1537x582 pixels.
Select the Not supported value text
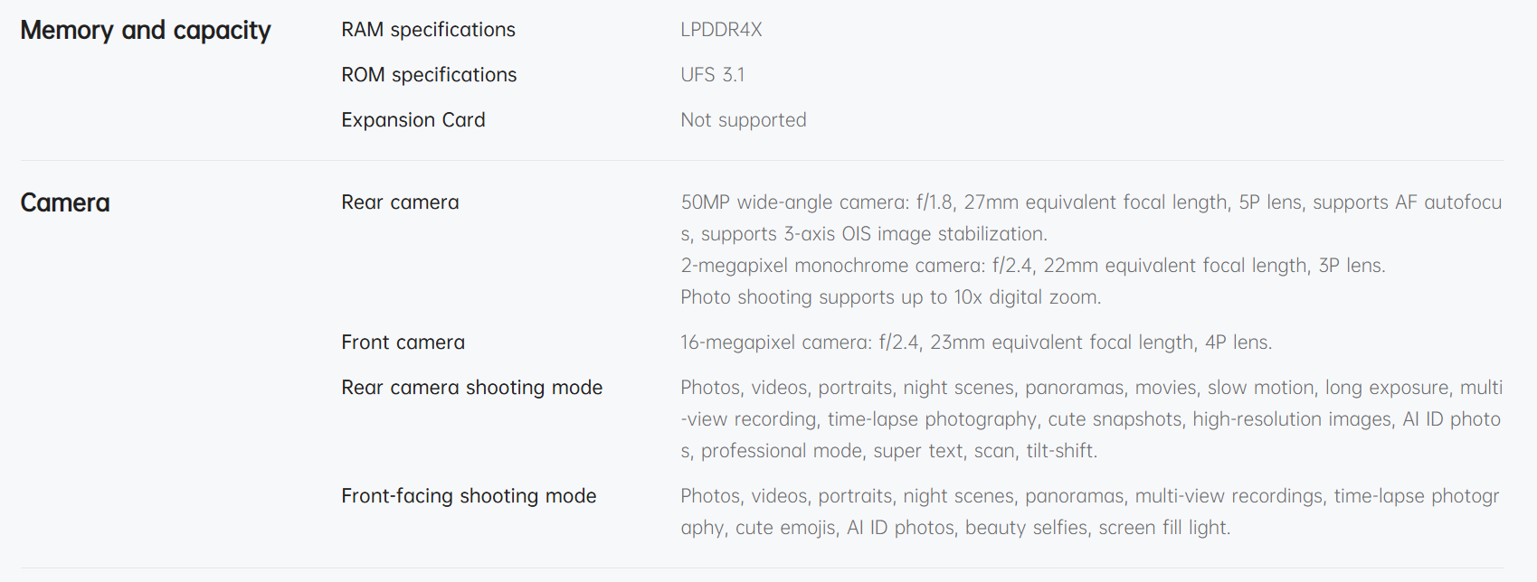tap(744, 120)
